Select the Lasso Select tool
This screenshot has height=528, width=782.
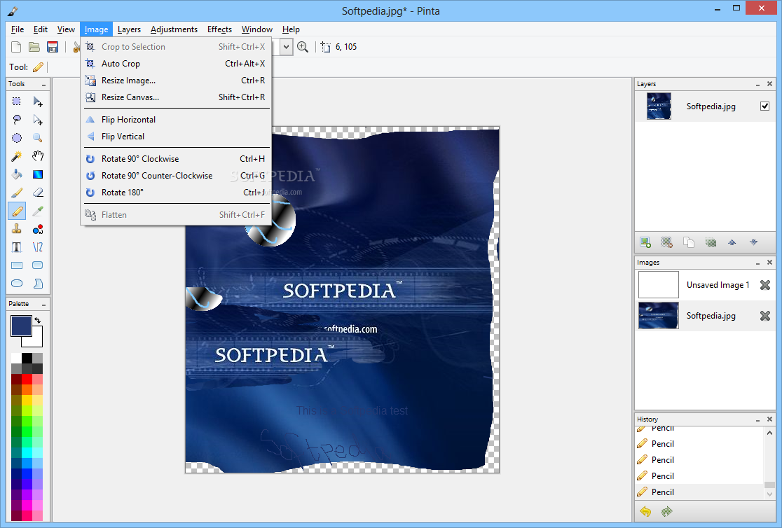16,120
